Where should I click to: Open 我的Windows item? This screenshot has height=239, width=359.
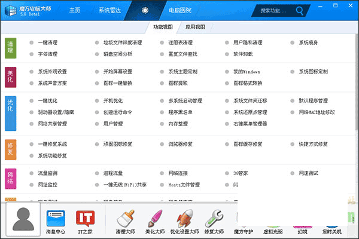point(247,72)
